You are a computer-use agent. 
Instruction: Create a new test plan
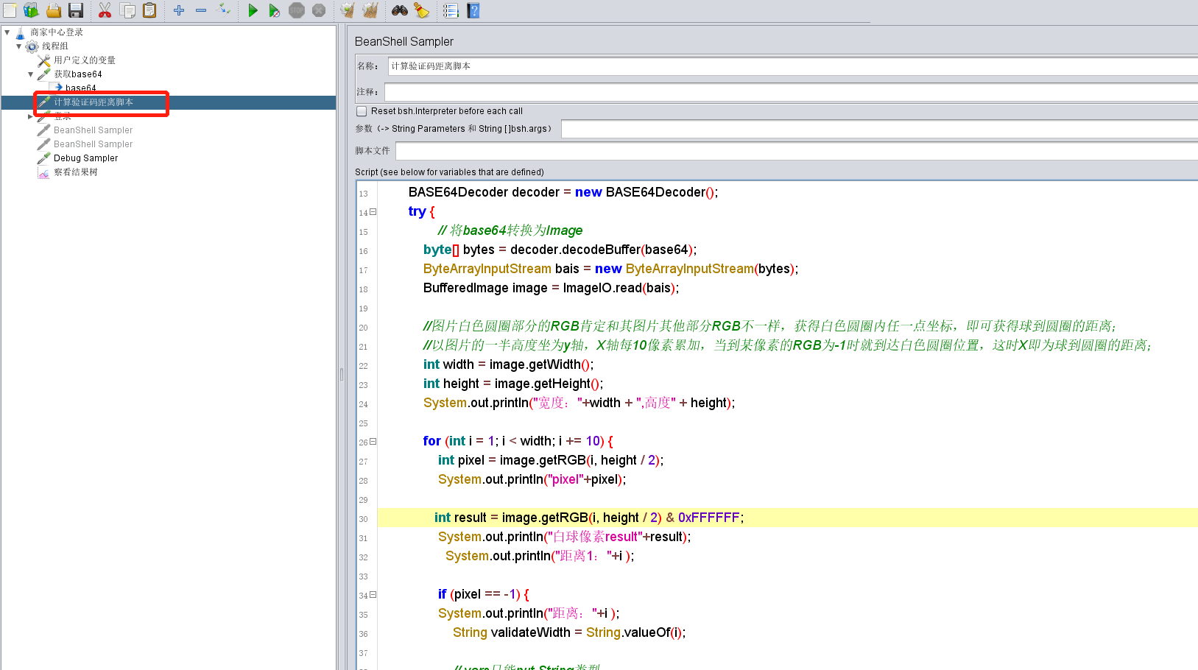click(10, 10)
